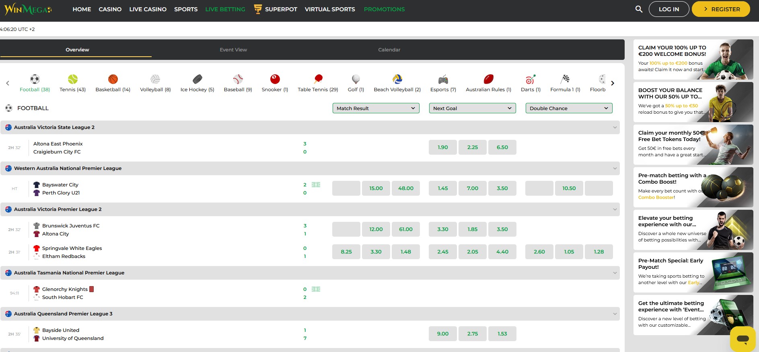Pick 9.00 Next Goal odds for Bayside United
Screen dimensions: 759x352
tap(443, 334)
